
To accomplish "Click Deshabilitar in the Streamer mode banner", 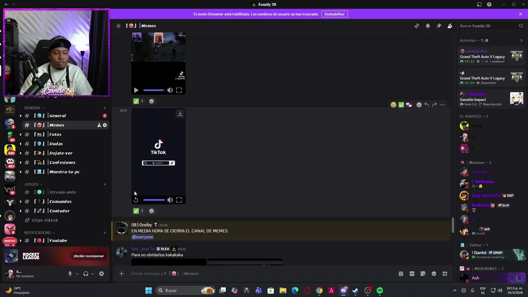I will 335,14.
